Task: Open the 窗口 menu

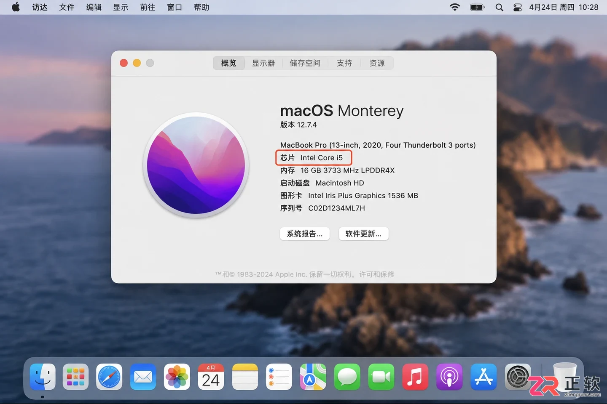Action: pyautogui.click(x=175, y=7)
